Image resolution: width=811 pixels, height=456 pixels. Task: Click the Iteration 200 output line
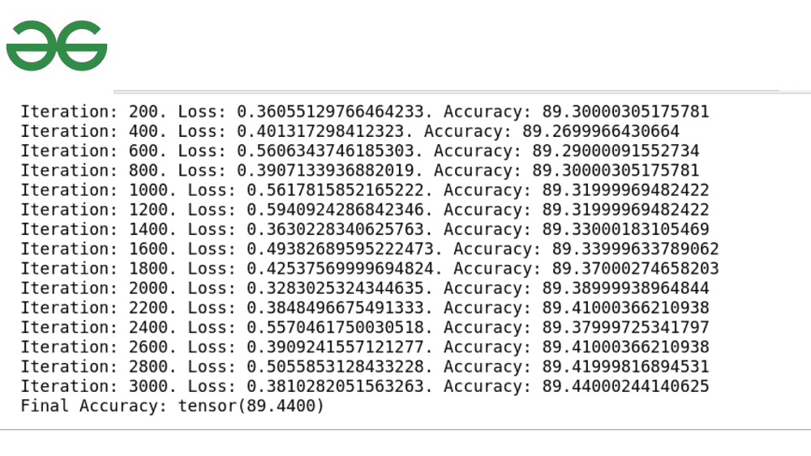pyautogui.click(x=365, y=112)
